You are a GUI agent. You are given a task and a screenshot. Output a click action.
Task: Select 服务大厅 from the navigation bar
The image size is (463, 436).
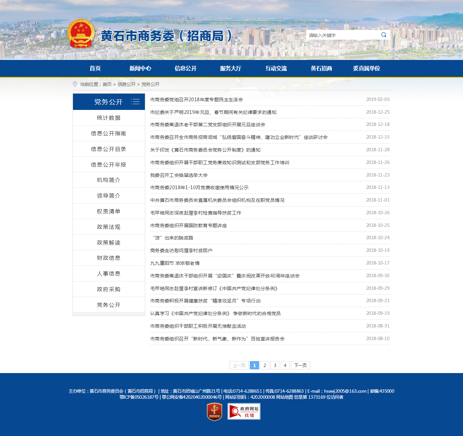(231, 68)
